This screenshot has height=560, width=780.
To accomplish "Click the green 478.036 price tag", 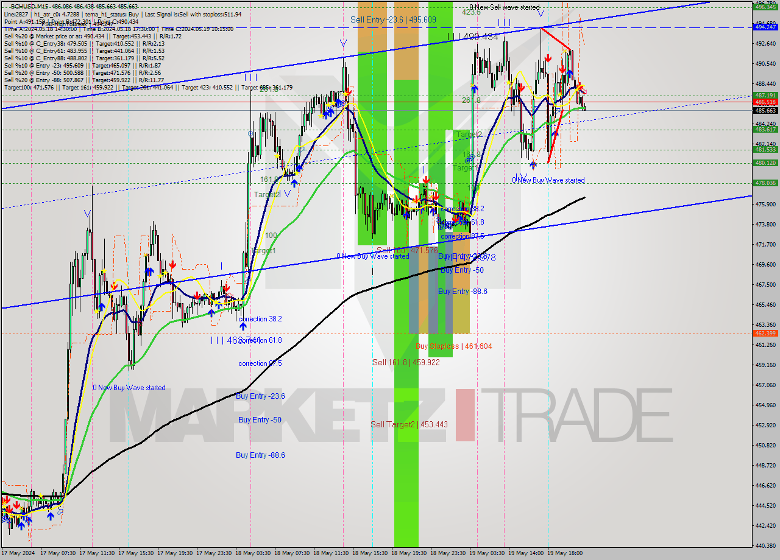I will point(765,183).
